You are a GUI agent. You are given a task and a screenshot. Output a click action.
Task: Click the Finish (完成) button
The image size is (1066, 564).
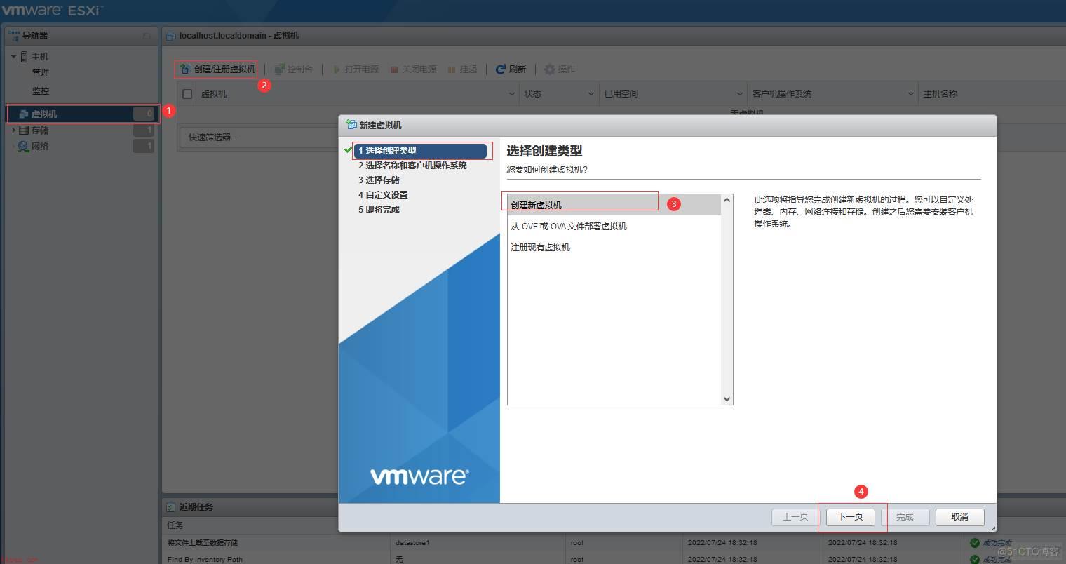[905, 517]
